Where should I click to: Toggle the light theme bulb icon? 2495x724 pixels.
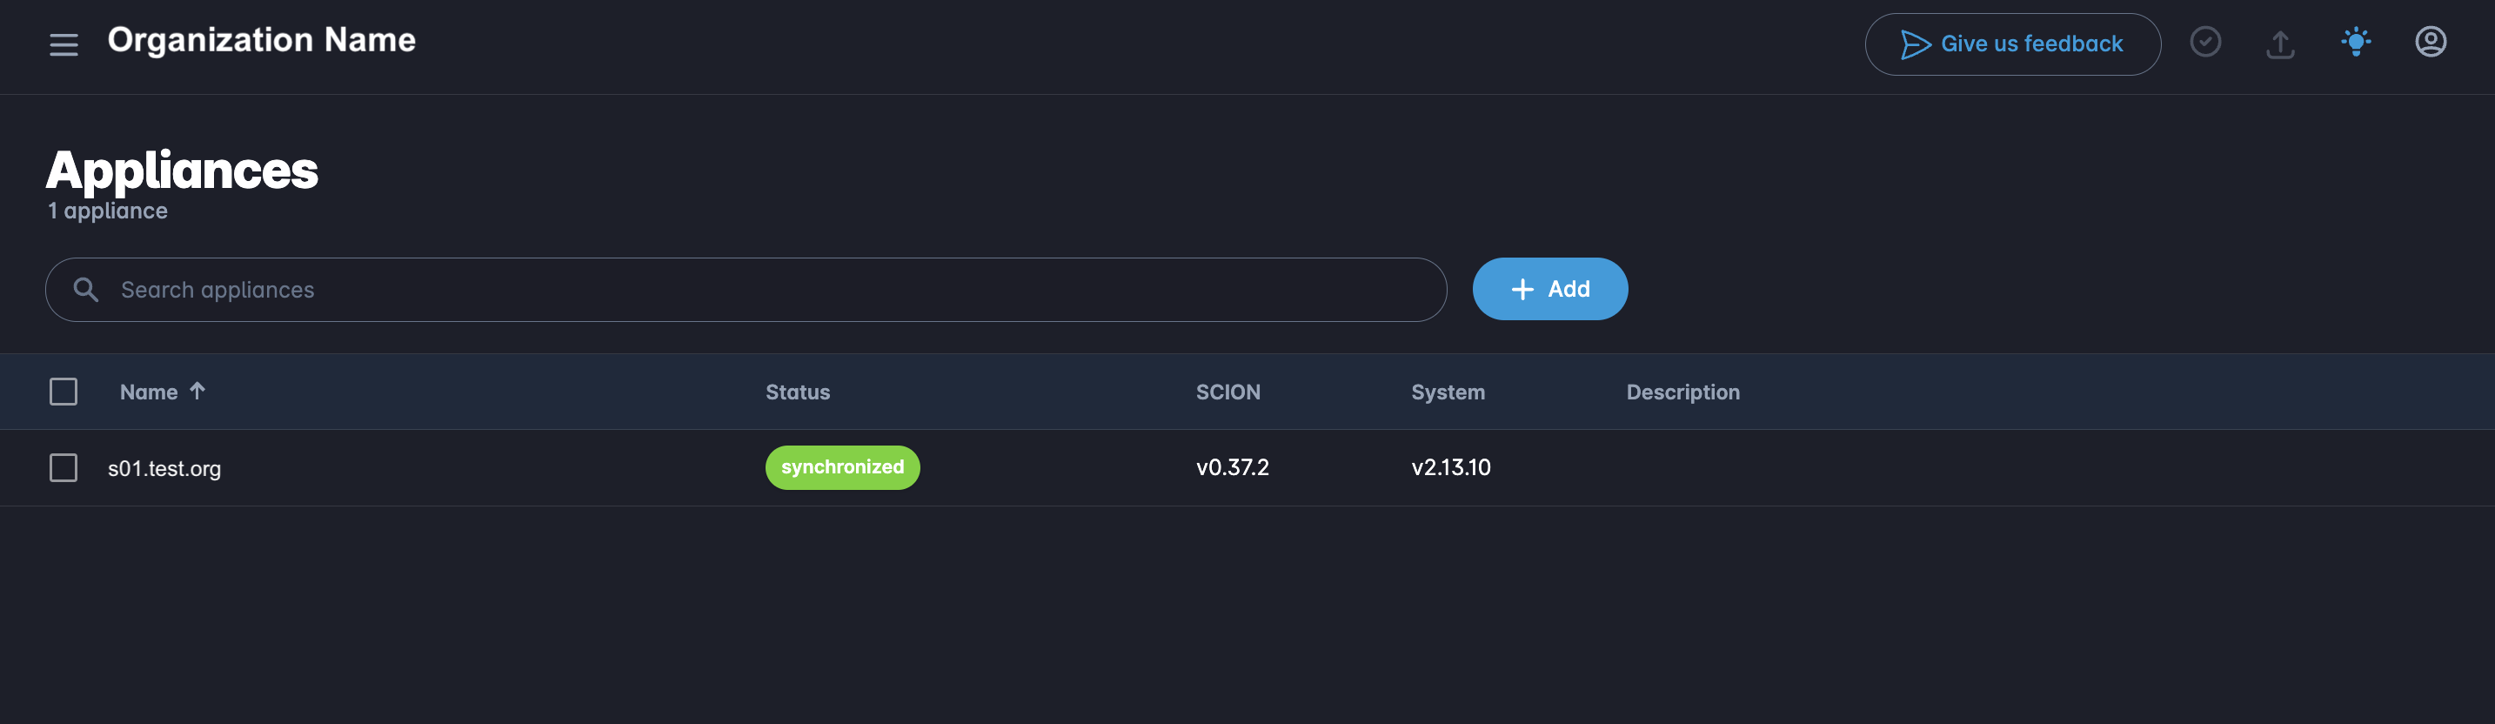click(x=2356, y=43)
